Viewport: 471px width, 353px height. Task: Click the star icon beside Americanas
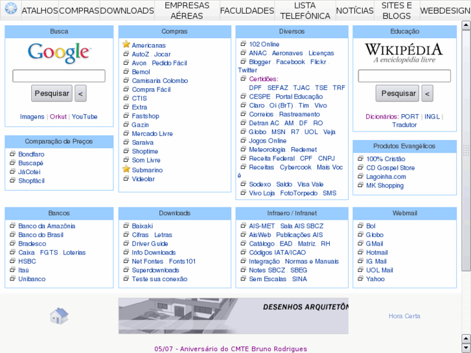pyautogui.click(x=126, y=45)
